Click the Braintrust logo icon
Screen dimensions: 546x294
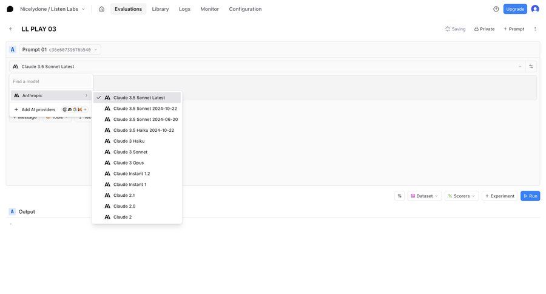(10, 9)
